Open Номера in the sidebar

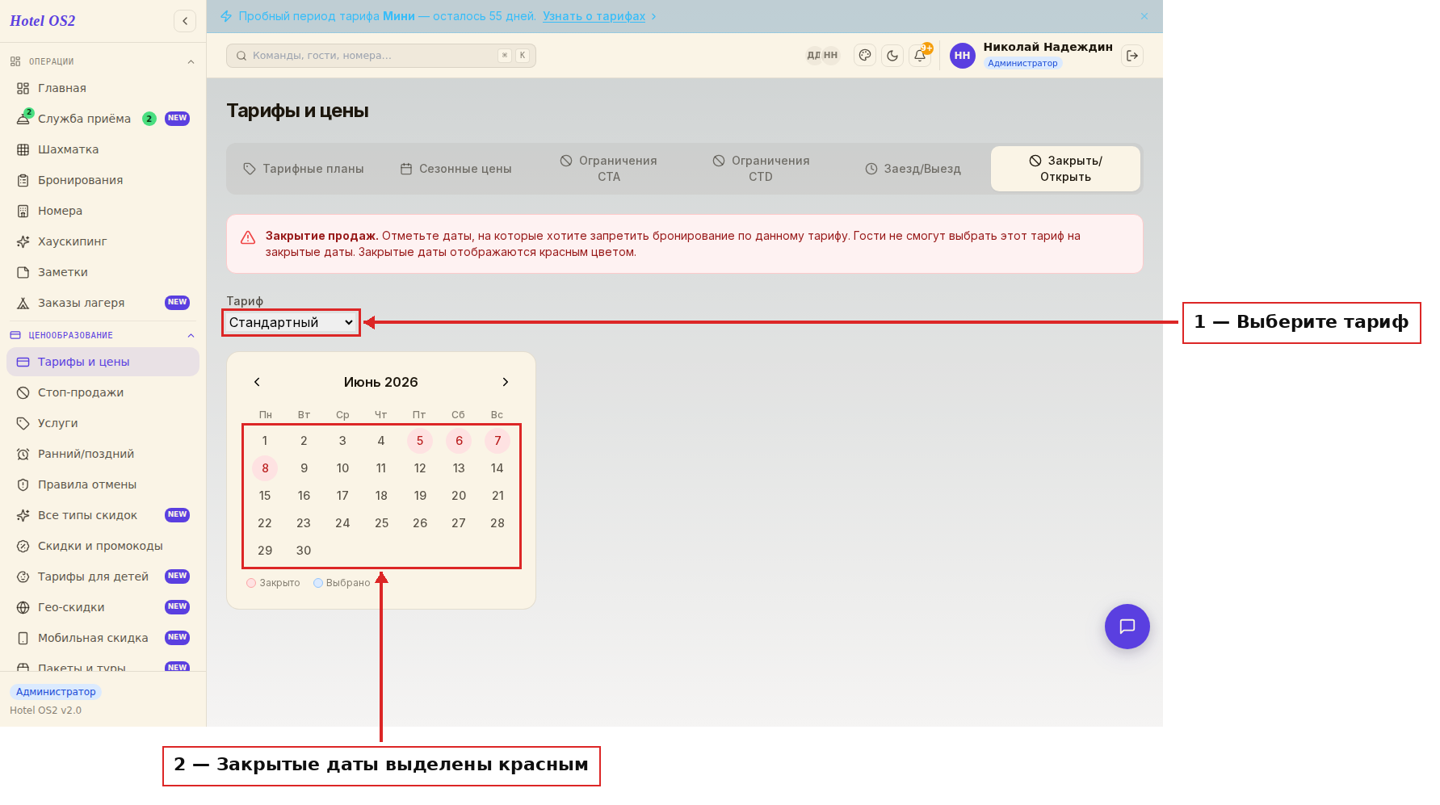pos(103,211)
